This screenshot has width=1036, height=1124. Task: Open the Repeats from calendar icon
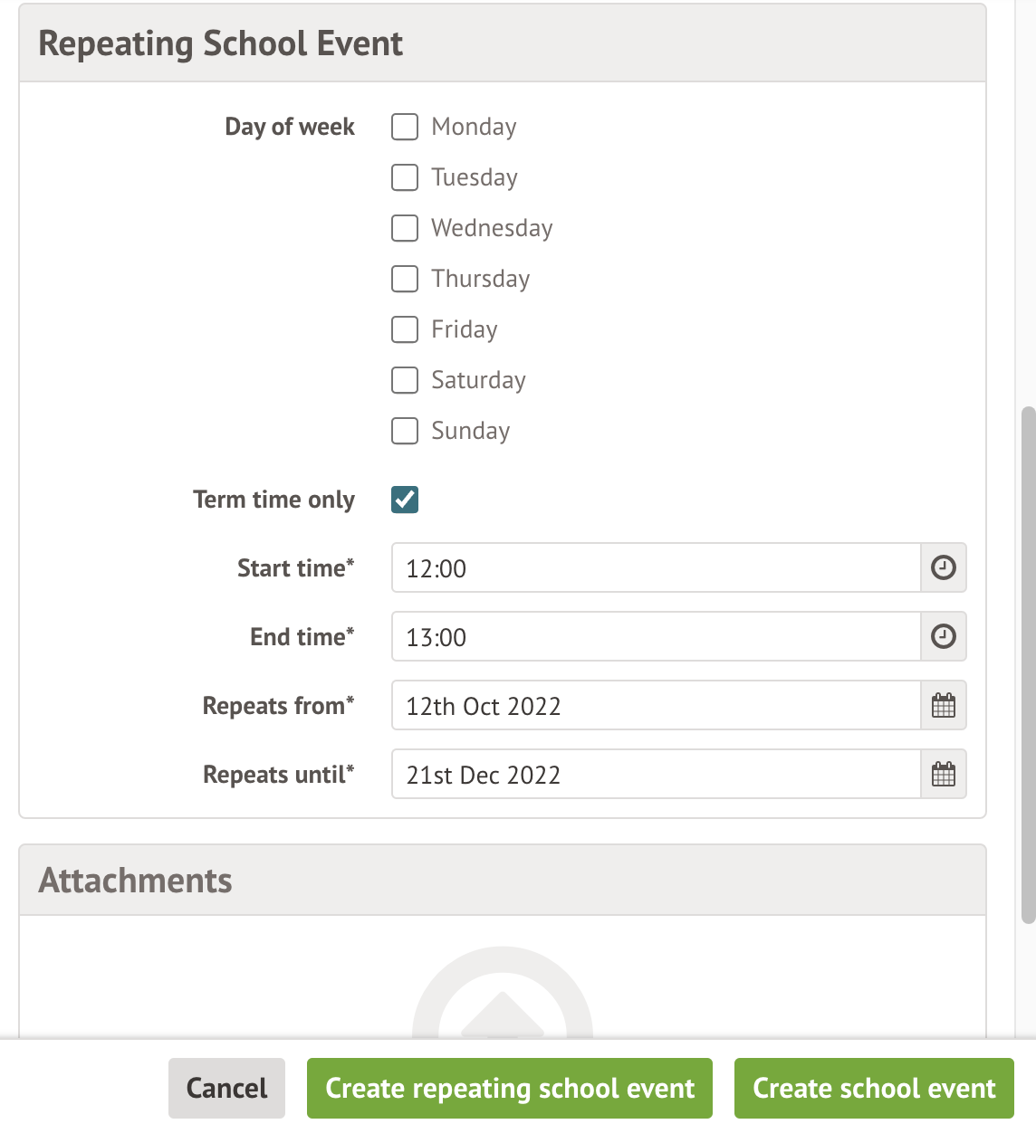(x=944, y=706)
